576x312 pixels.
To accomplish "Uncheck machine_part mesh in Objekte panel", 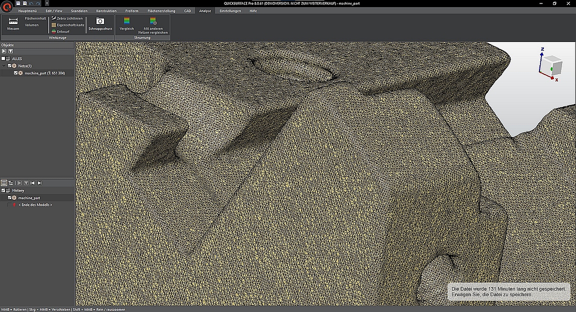I will (16, 73).
